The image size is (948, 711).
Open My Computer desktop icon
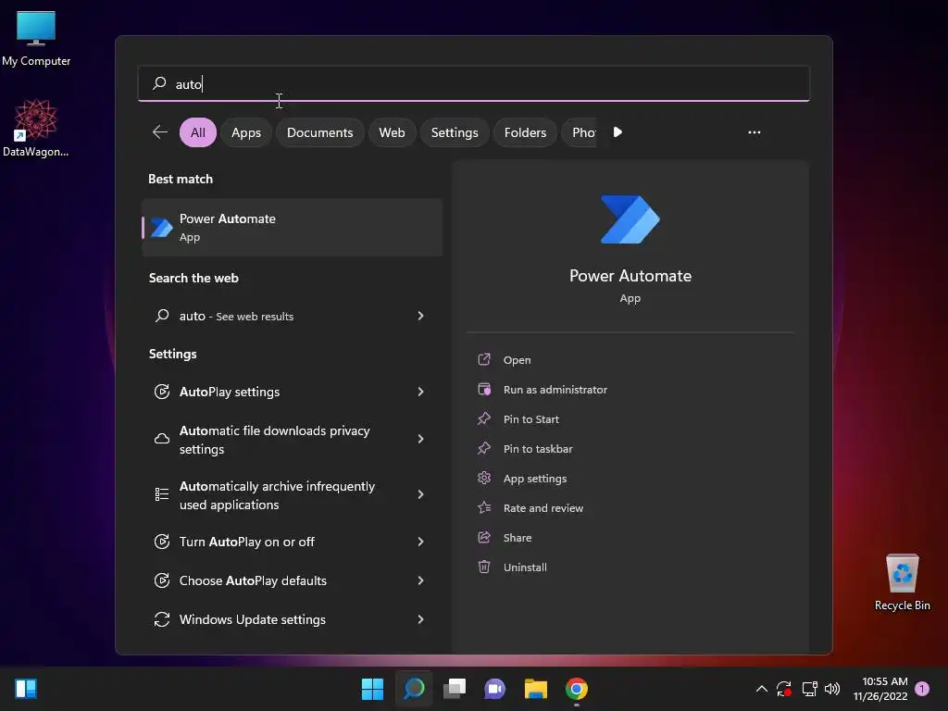[36, 39]
